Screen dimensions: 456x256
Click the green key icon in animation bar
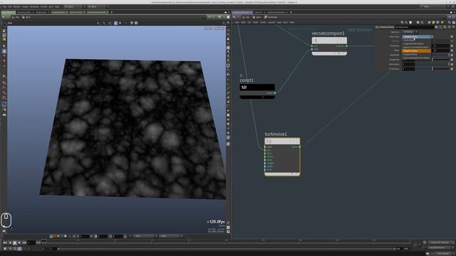pyautogui.click(x=58, y=236)
